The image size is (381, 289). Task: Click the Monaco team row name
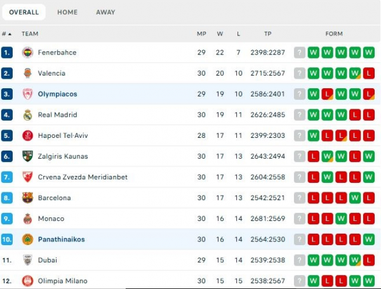tap(51, 218)
